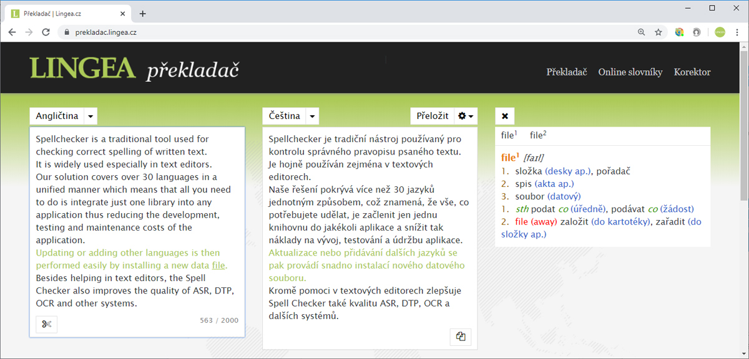Click the orange "file¹" headword in dictionary
This screenshot has width=749, height=359.
coord(510,158)
